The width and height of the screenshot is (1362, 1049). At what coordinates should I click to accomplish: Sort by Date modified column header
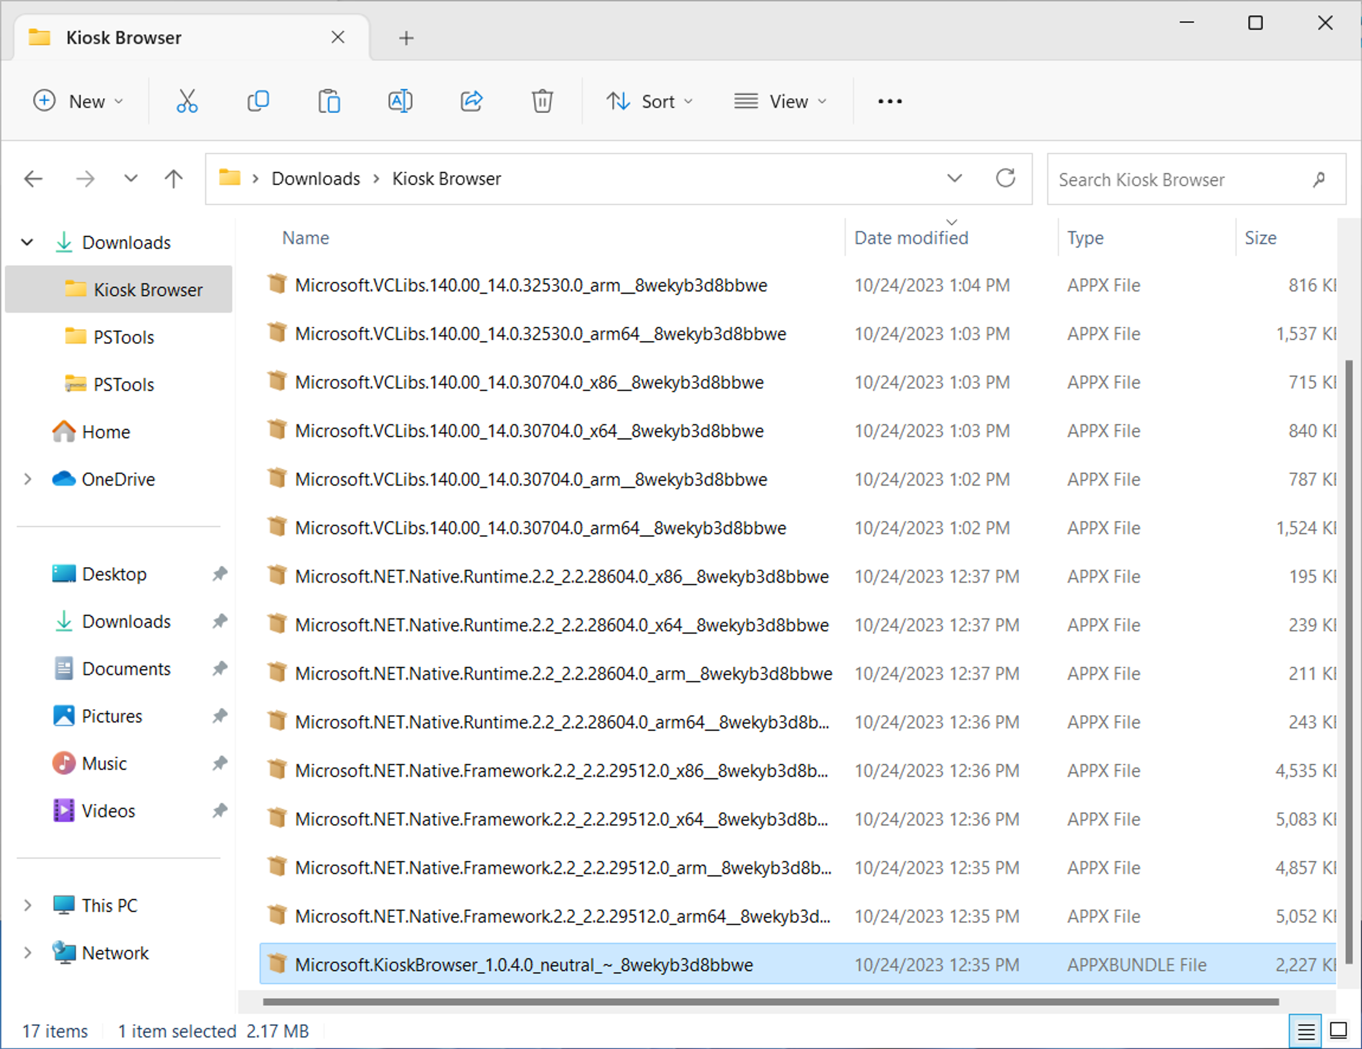[x=911, y=238]
